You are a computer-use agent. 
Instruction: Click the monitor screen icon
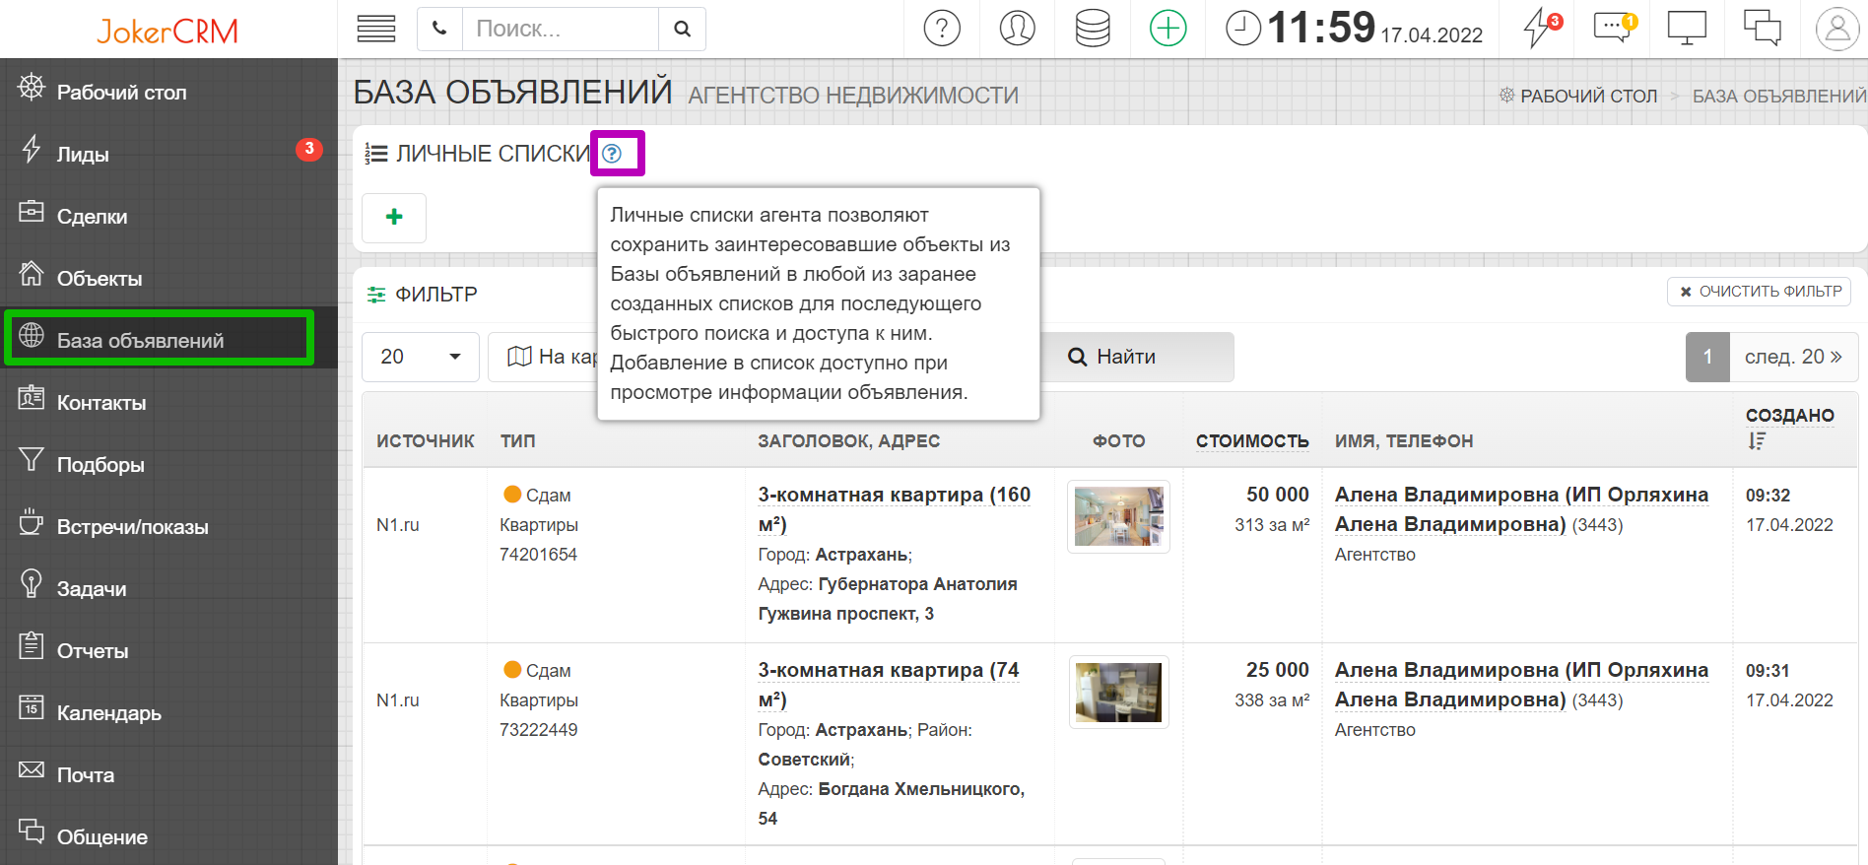pyautogui.click(x=1686, y=28)
